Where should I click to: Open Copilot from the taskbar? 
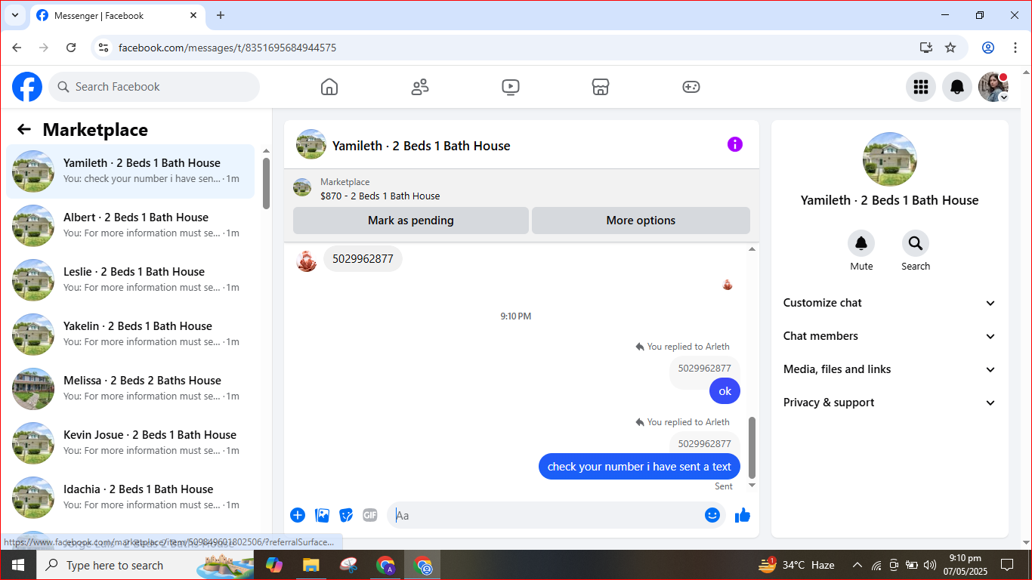274,565
